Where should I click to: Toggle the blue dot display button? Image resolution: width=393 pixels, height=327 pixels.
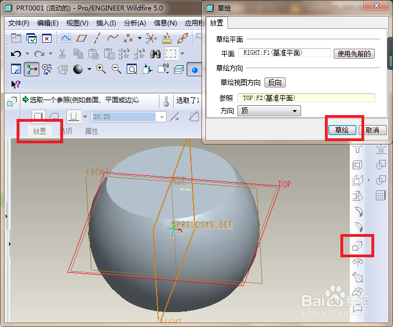(194, 69)
